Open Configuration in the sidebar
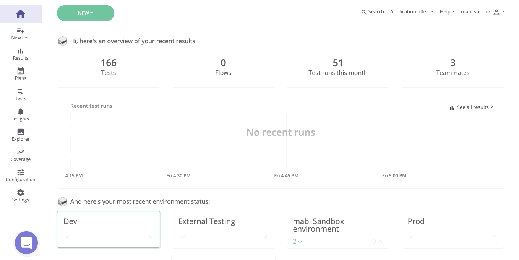The image size is (519, 260). pos(21,175)
